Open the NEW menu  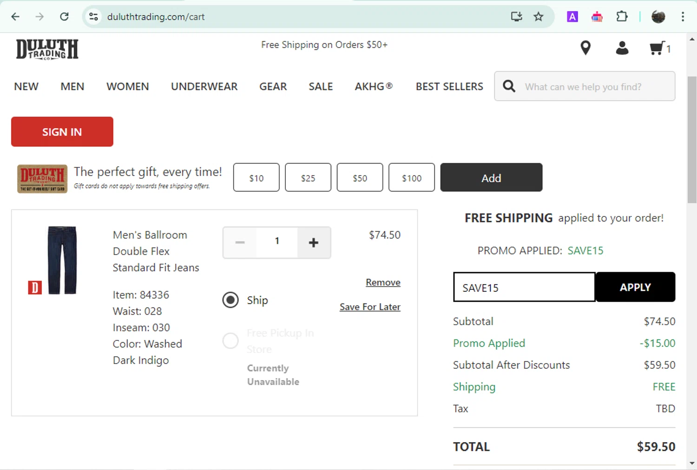26,86
